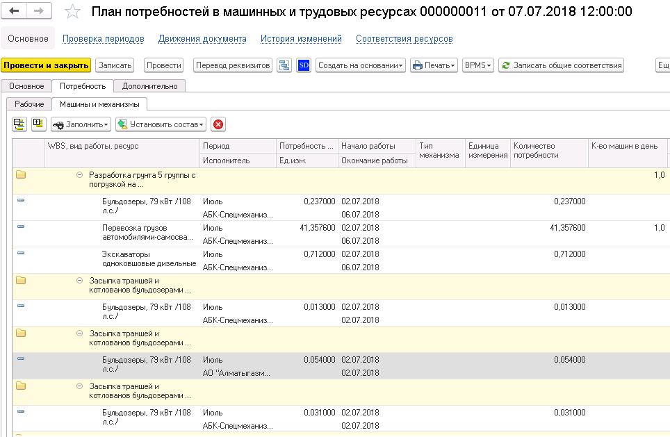Switch to the Дополнительно tab
The height and width of the screenshot is (437, 670).
click(149, 86)
